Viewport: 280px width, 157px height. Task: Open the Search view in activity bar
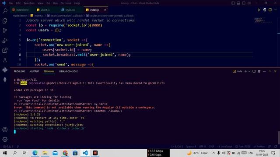(x=5, y=11)
